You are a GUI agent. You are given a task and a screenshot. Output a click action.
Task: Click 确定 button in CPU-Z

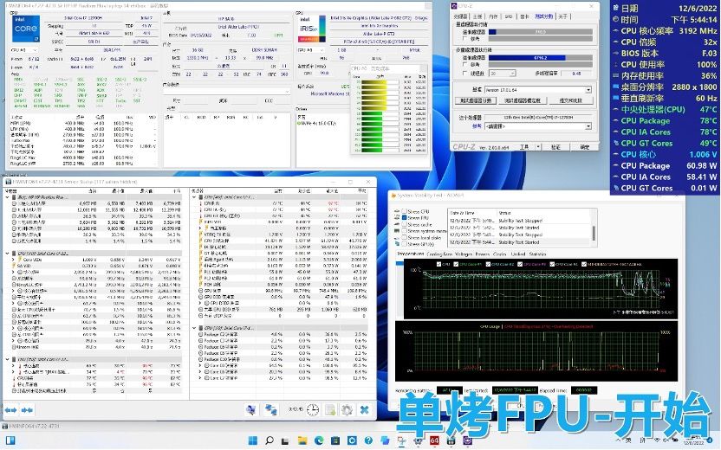584,147
